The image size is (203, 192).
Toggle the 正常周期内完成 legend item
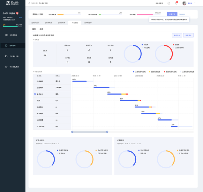coord(139,72)
